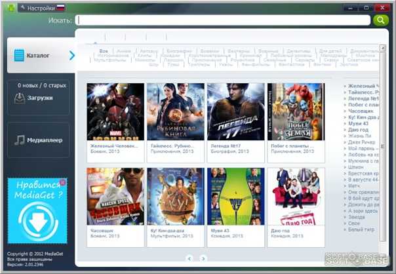Go to previous catalog page arrow

pyautogui.click(x=189, y=258)
